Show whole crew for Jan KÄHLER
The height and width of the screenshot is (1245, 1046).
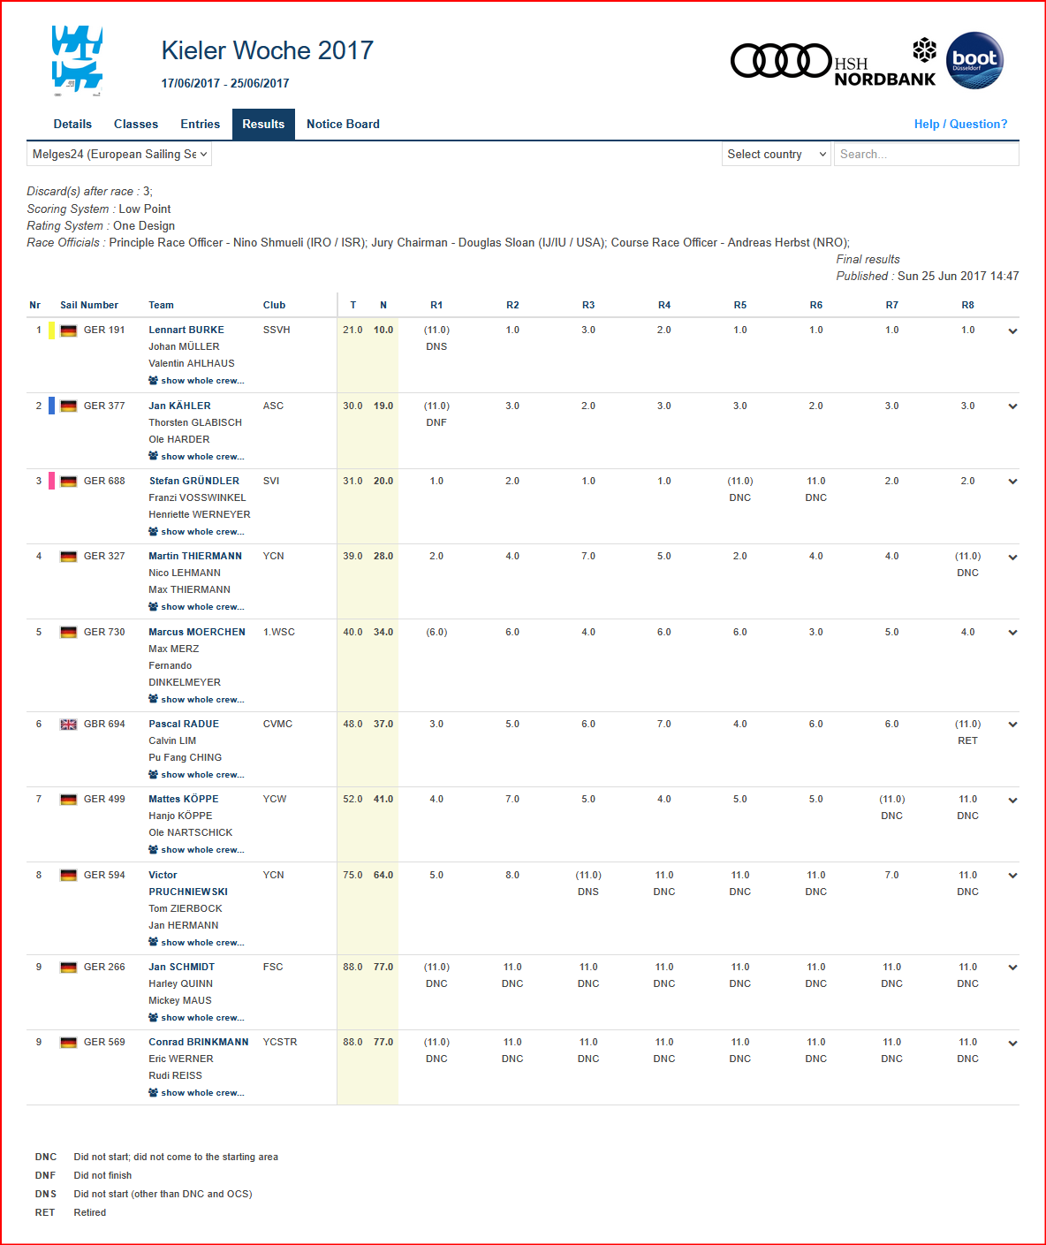coord(201,457)
